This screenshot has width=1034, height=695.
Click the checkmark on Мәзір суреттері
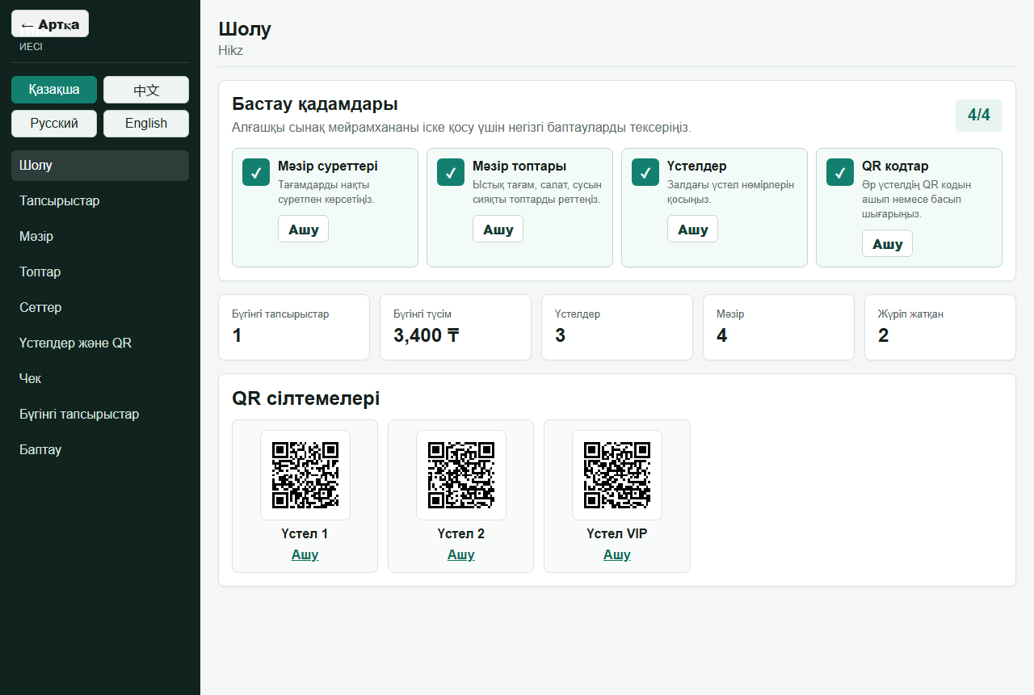tap(256, 172)
